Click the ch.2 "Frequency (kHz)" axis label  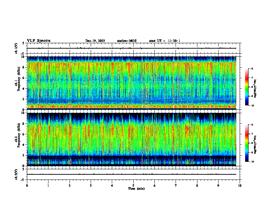pyautogui.click(x=19, y=135)
